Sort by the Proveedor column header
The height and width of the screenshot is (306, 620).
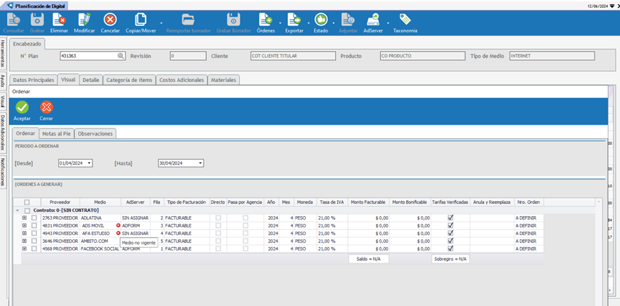[60, 202]
